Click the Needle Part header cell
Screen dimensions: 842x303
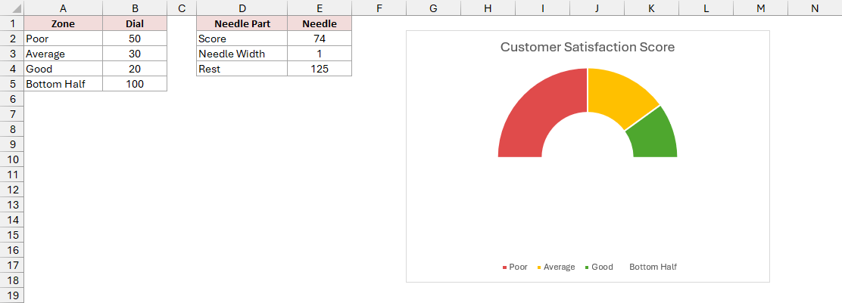point(242,23)
